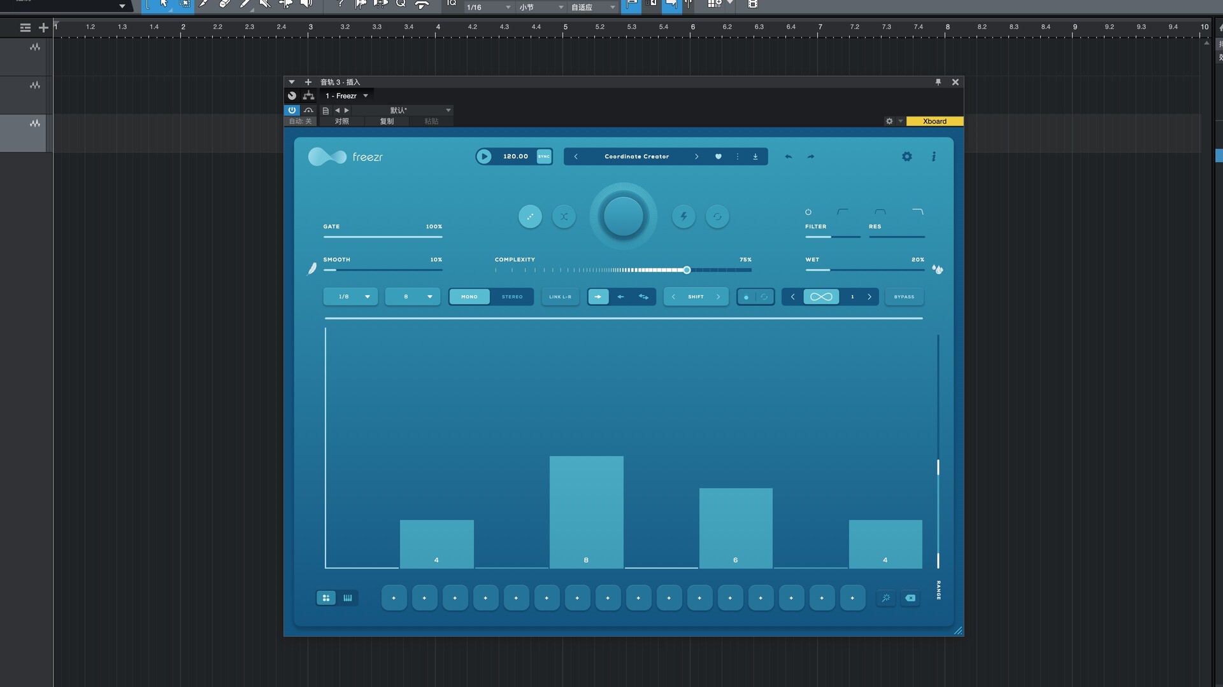Select ping-pong playback direction arrows
The width and height of the screenshot is (1223, 687).
[643, 296]
